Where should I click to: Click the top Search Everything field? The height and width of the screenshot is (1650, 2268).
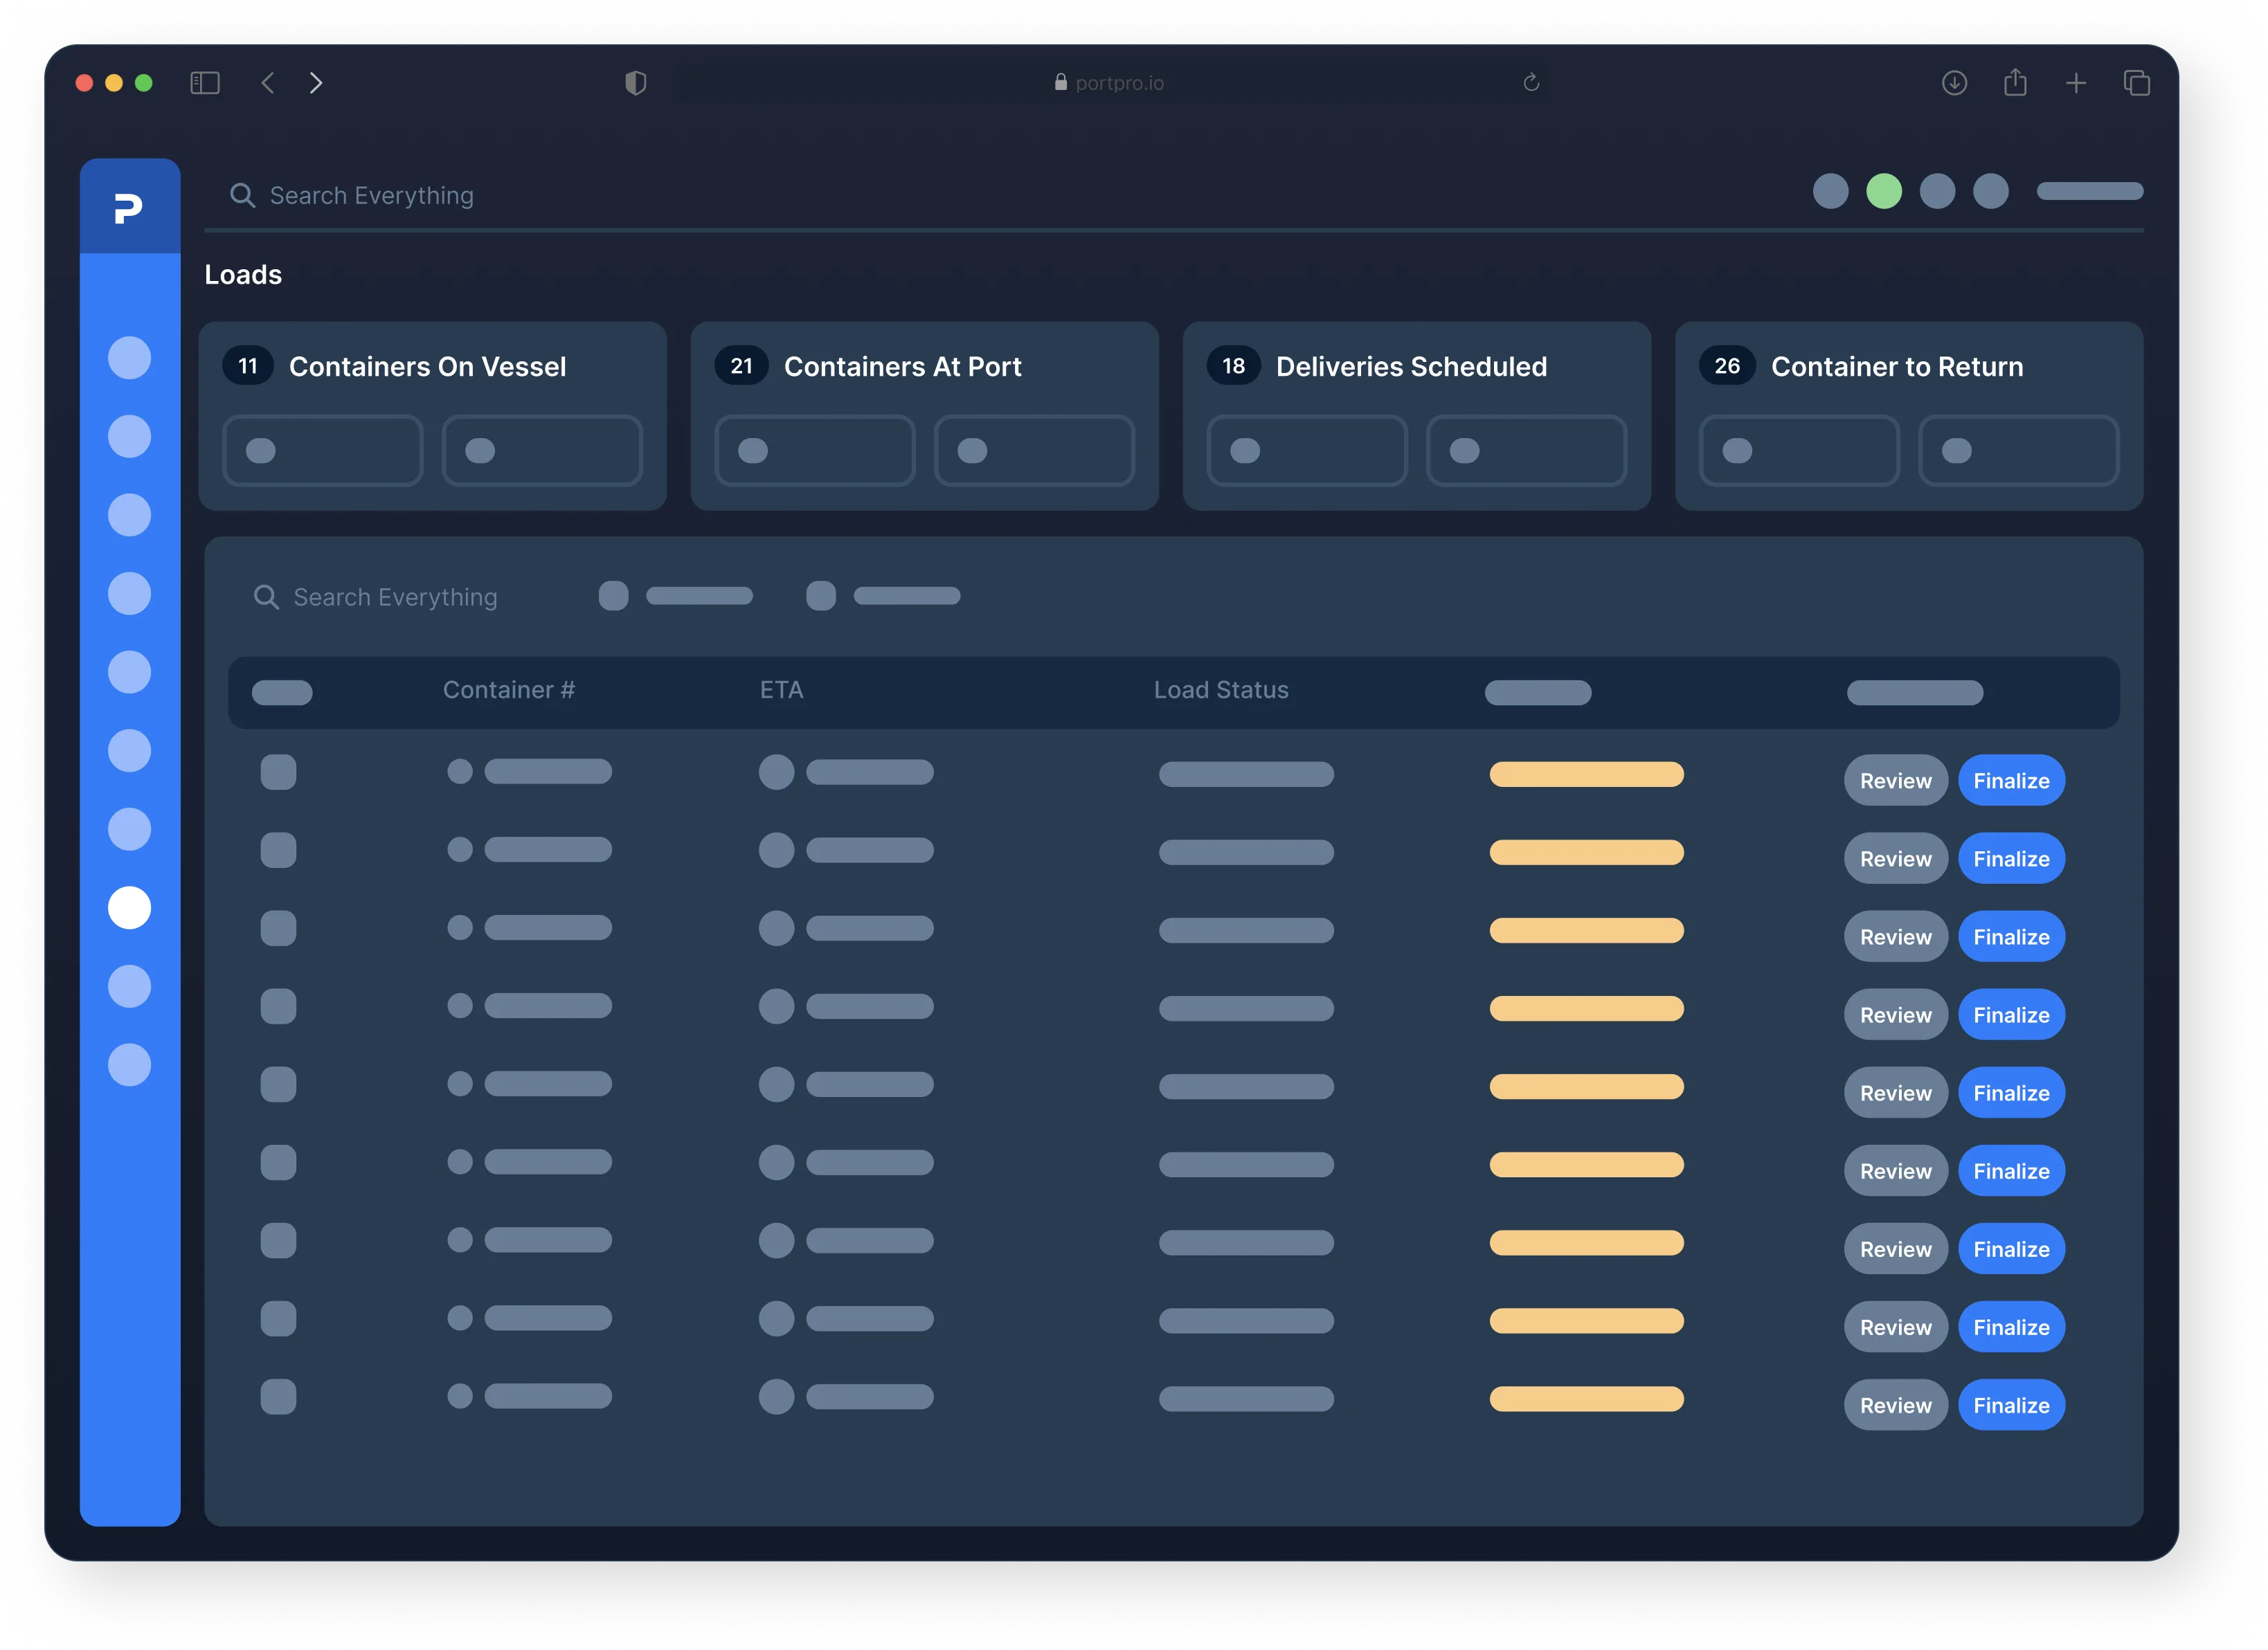click(x=372, y=196)
